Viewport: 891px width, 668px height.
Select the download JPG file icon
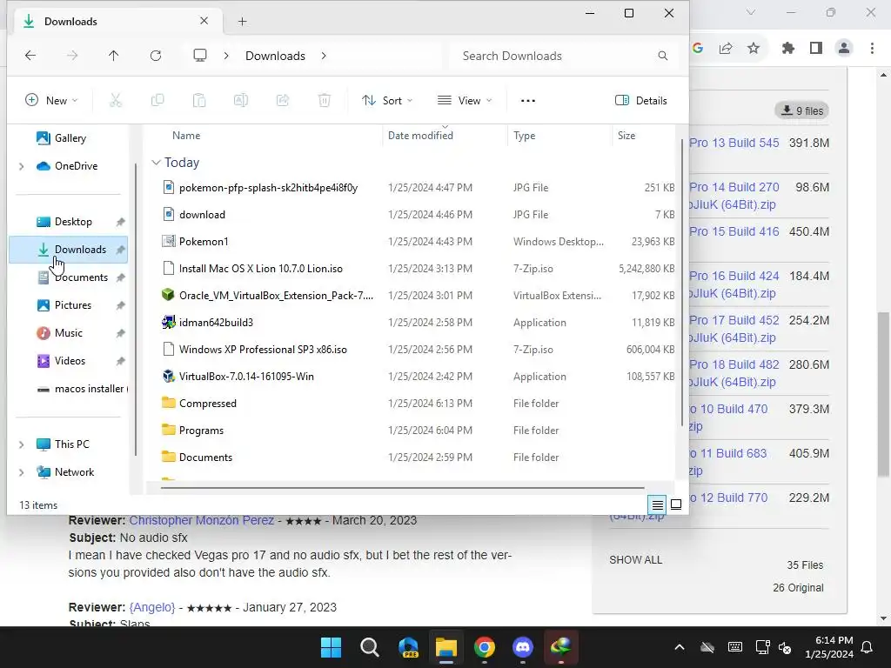[x=168, y=214]
